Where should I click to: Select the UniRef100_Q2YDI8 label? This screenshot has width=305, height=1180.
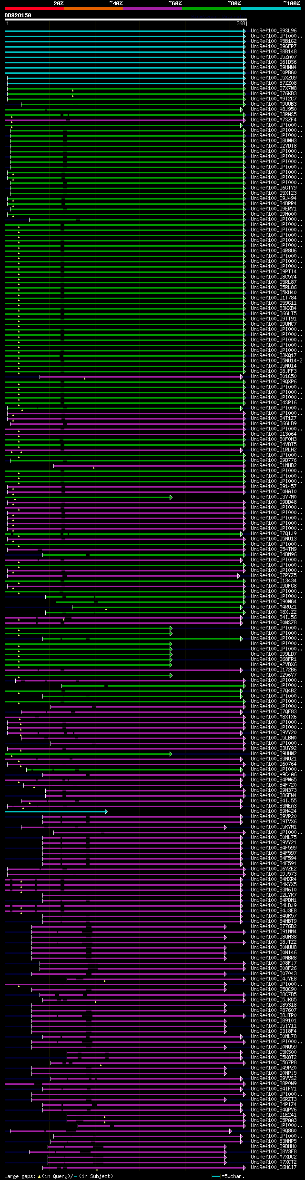click(274, 146)
